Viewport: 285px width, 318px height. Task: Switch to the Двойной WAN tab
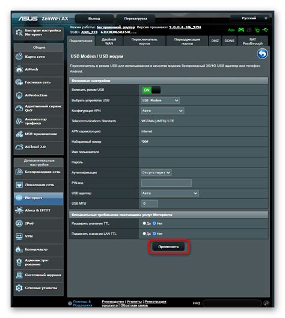109,41
